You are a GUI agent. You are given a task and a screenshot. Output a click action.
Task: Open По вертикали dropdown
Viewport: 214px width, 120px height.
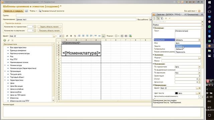click(199, 73)
